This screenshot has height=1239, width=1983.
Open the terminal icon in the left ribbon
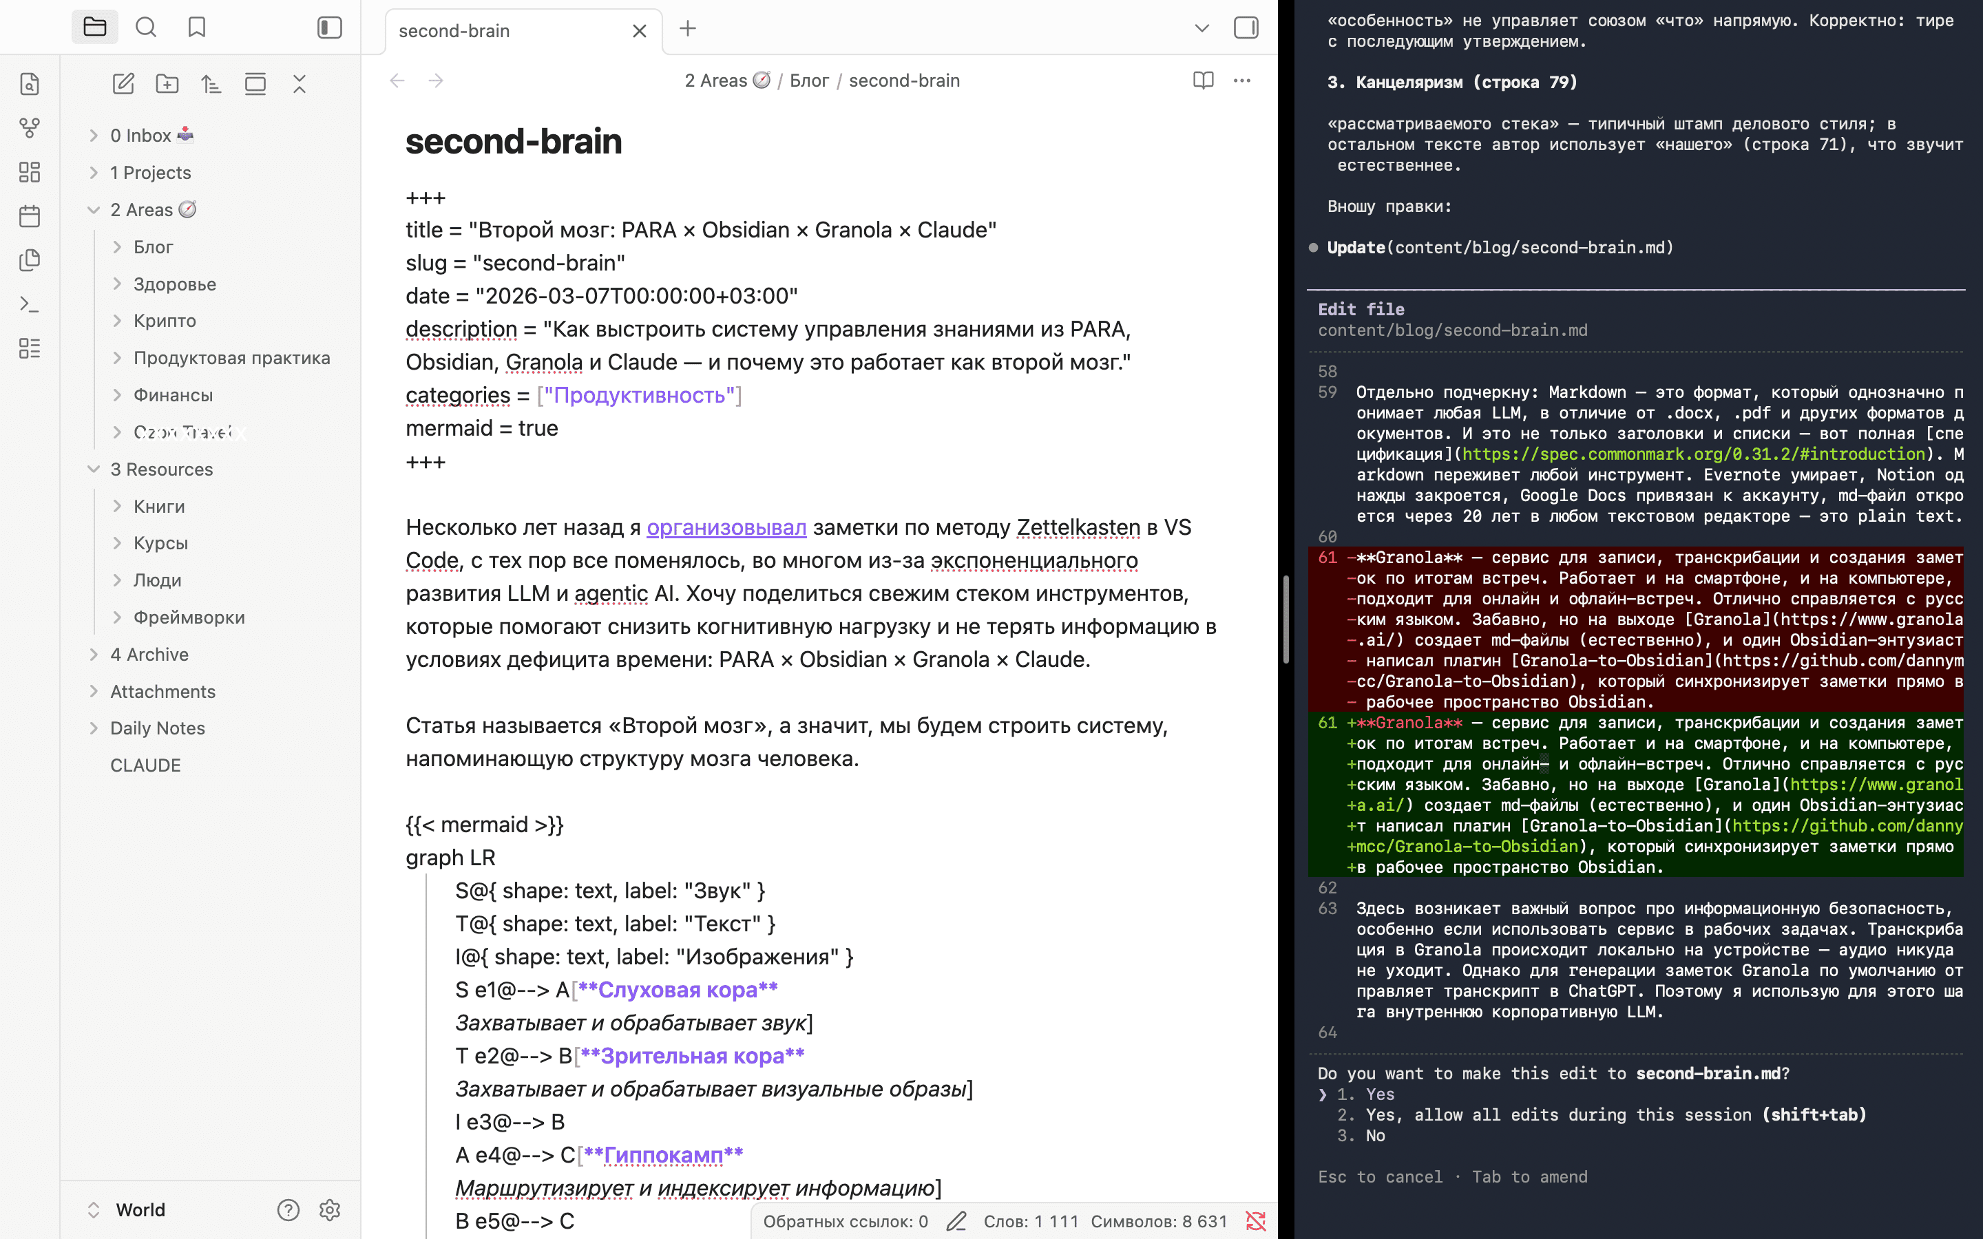30,305
